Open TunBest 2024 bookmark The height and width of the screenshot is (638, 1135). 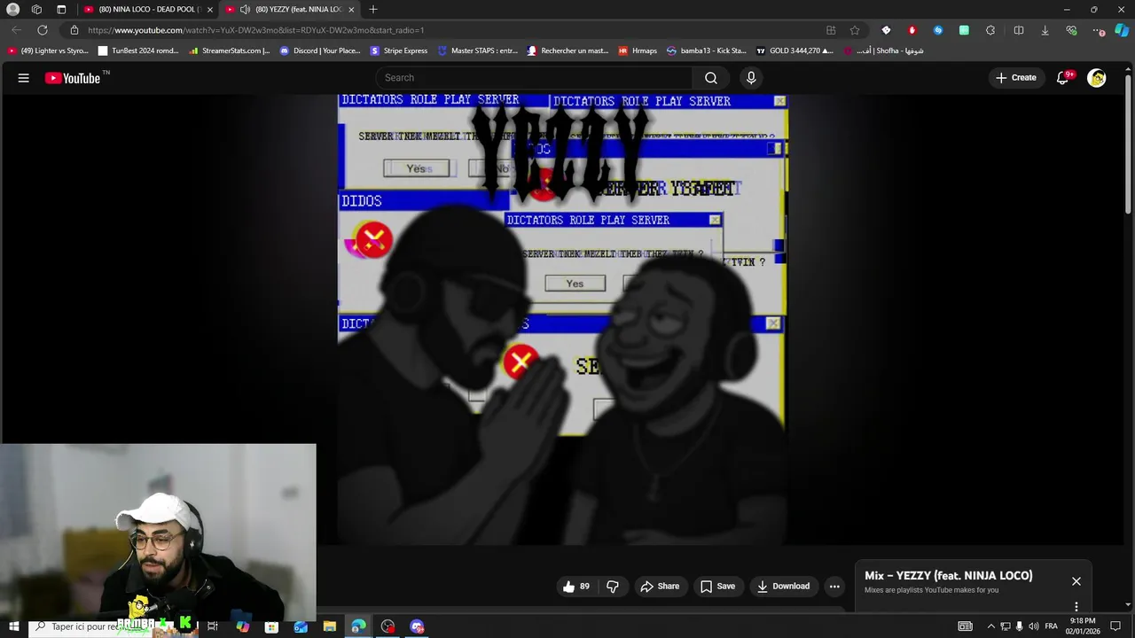pyautogui.click(x=138, y=51)
